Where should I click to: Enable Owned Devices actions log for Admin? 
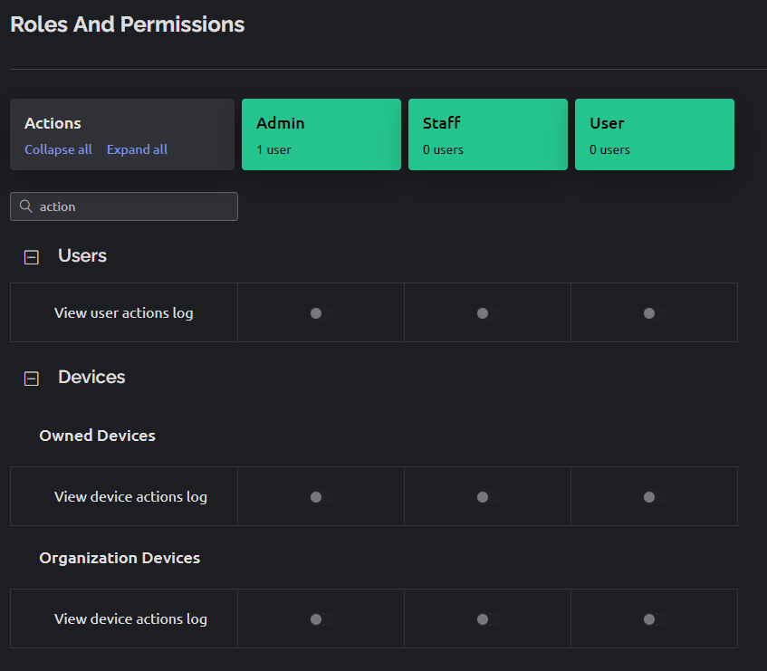[321, 497]
